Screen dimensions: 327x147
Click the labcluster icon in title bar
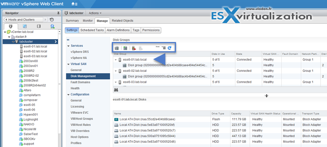pyautogui.click(x=66, y=13)
